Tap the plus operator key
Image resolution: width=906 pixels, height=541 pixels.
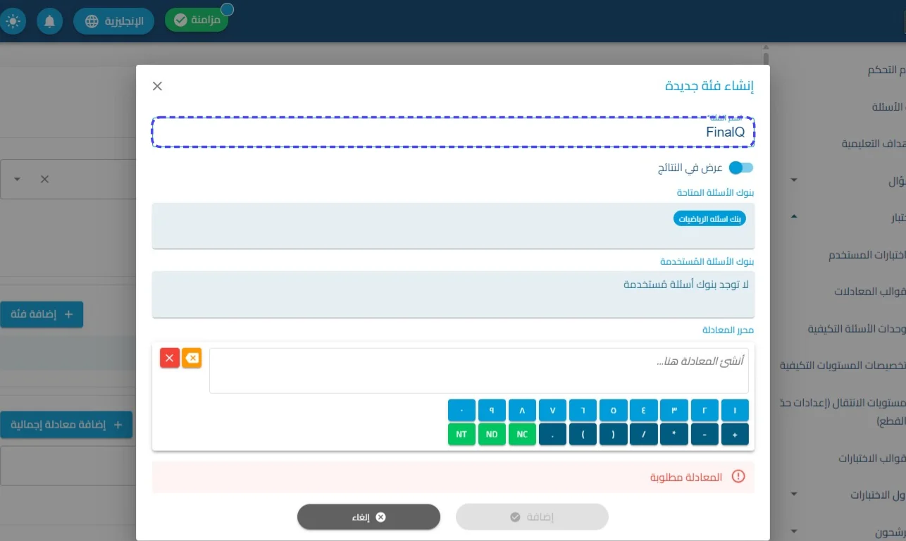point(735,434)
